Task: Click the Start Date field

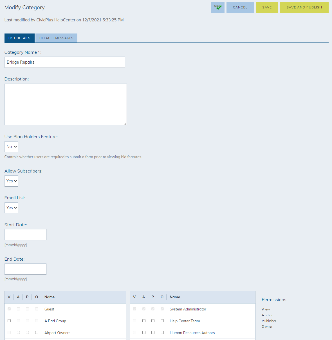Action: pos(25,235)
